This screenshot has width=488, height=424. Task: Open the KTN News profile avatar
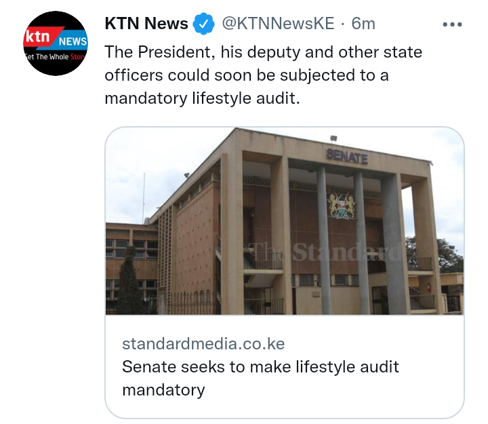click(x=56, y=43)
